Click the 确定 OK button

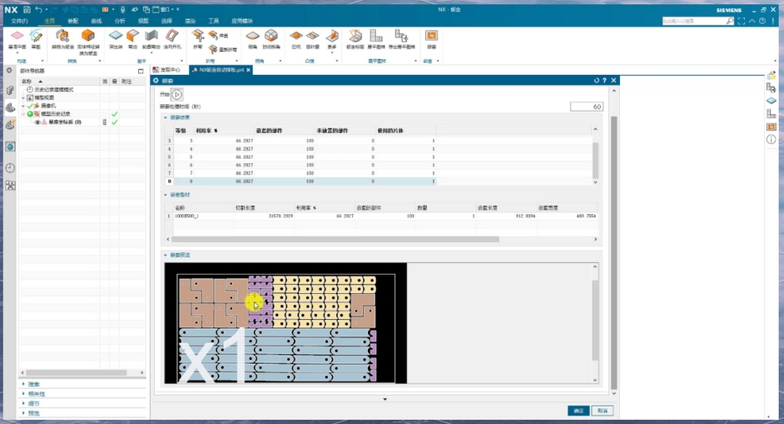pyautogui.click(x=578, y=411)
